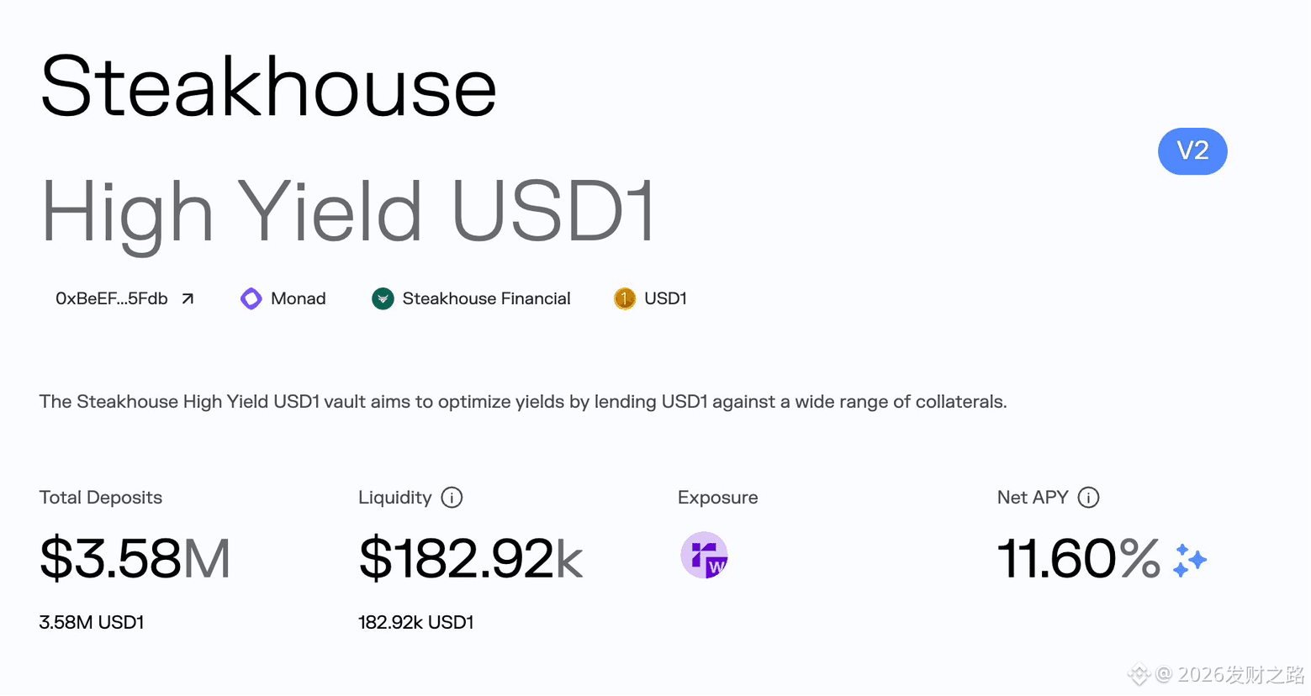1311x696 pixels.
Task: Click the vault description paragraph text
Action: pos(523,402)
